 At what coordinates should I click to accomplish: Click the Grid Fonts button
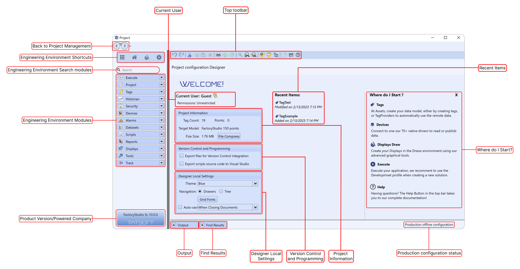207,199
